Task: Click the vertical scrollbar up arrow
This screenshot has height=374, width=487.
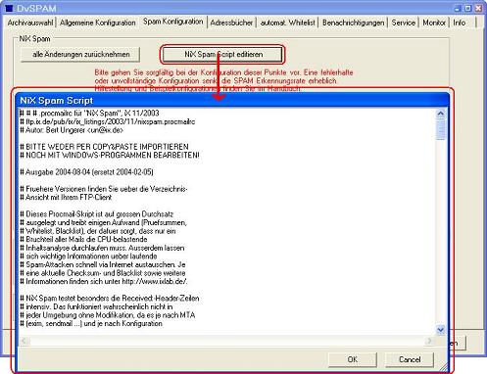Action: pos(441,114)
